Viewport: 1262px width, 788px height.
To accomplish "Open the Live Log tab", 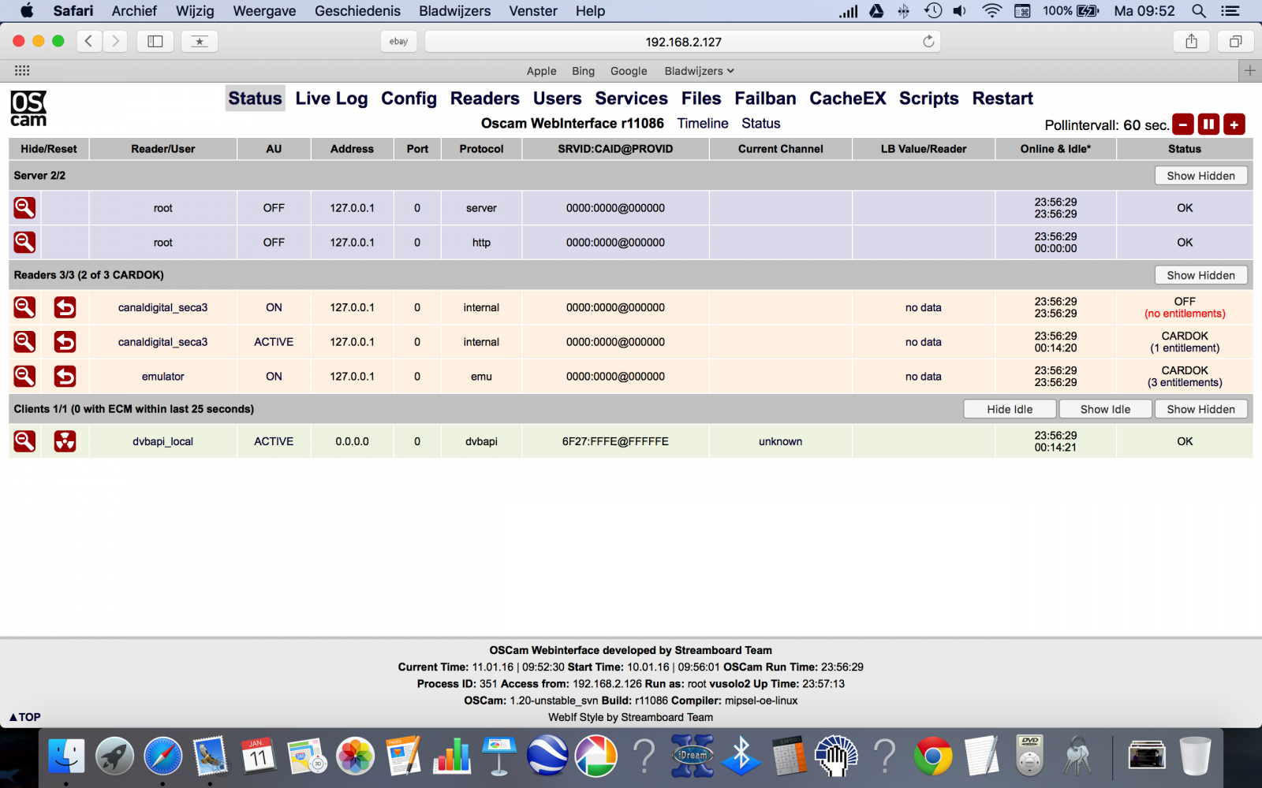I will 331,98.
